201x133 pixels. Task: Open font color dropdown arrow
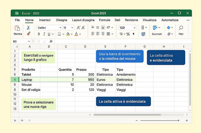point(80,34)
